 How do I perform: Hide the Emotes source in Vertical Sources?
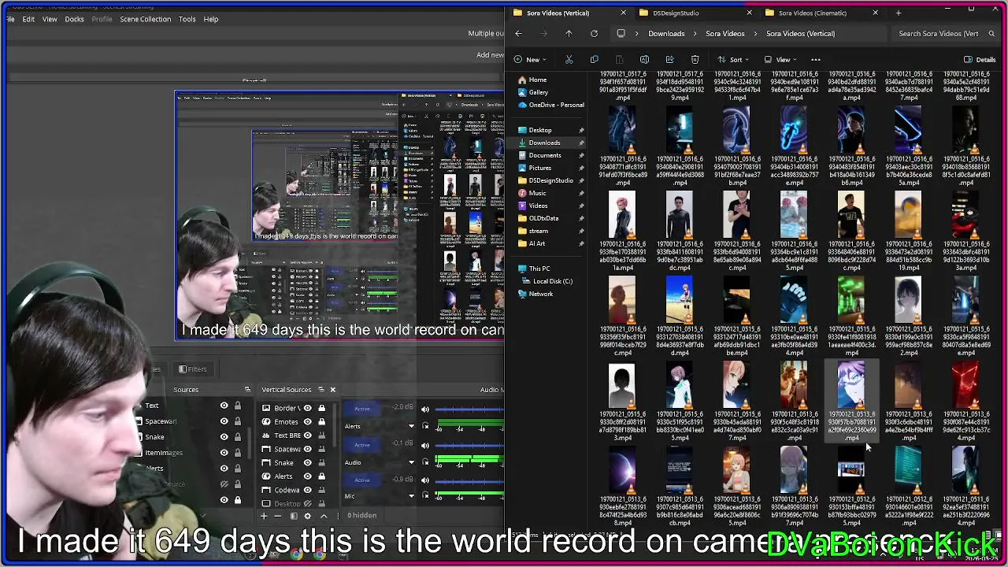coord(307,421)
